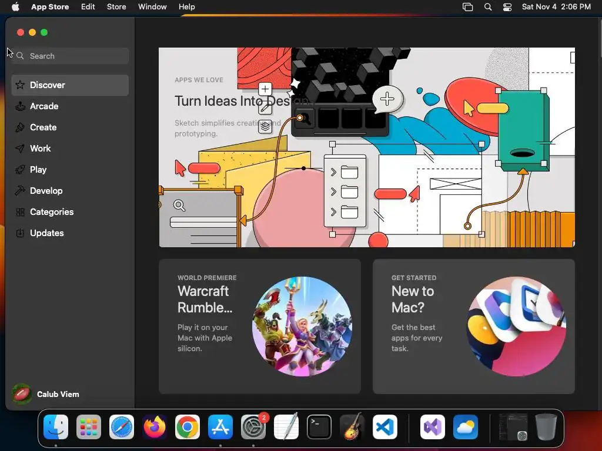Viewport: 602px width, 451px height.
Task: Show Updates in the sidebar
Action: (x=70, y=233)
